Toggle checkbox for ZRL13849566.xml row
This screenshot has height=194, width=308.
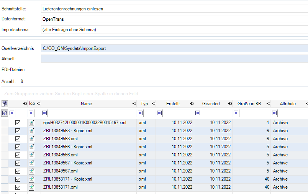pyautogui.click(x=18, y=155)
